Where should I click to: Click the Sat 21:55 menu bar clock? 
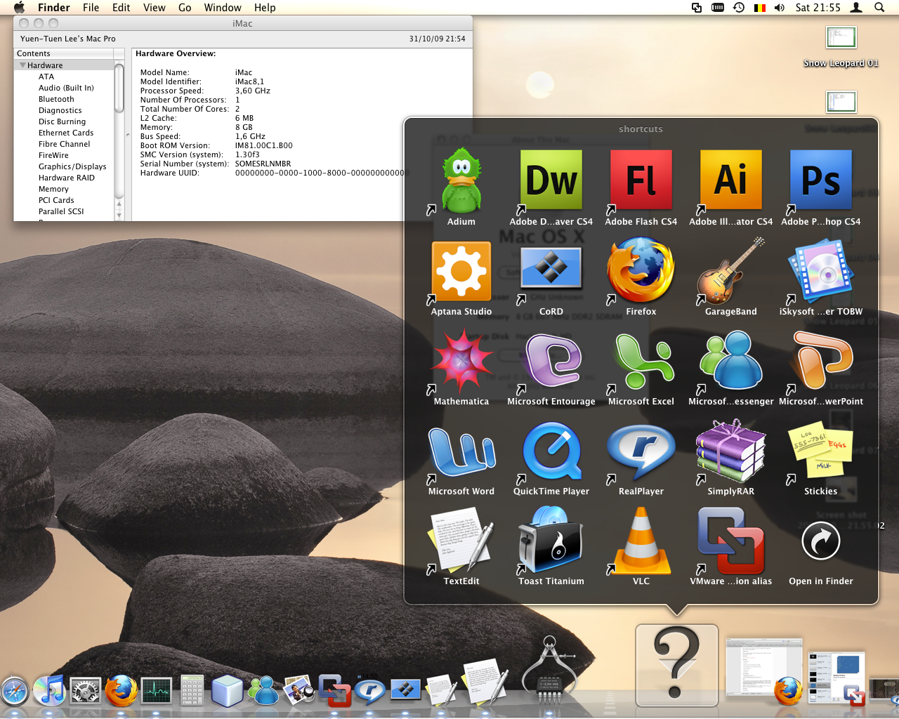(818, 8)
